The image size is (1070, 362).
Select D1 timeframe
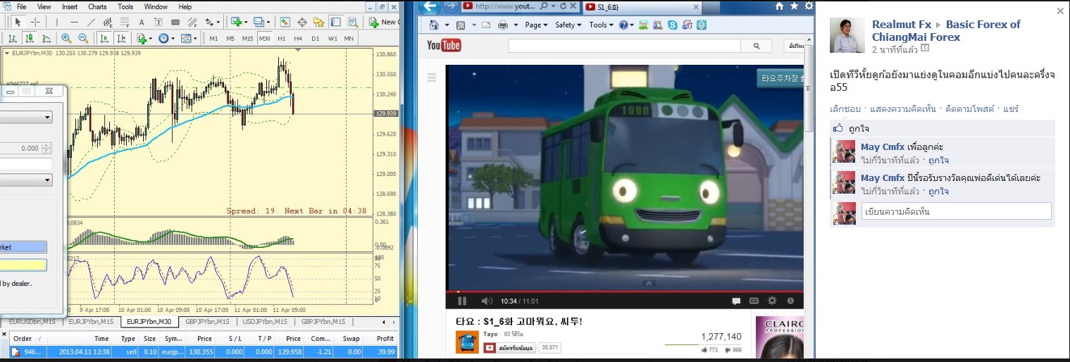coord(315,38)
